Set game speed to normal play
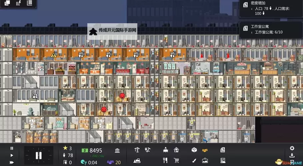Viewport: 303px width, 166px height. [12, 155]
